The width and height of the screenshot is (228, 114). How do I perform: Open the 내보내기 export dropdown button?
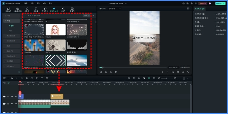(220, 3)
